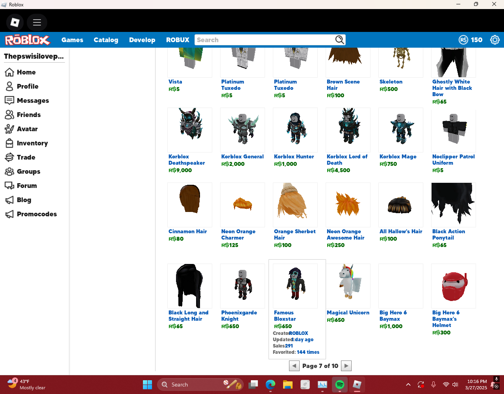Click the ROBLOX logo in navigation bar
Image resolution: width=504 pixels, height=394 pixels.
(x=27, y=40)
